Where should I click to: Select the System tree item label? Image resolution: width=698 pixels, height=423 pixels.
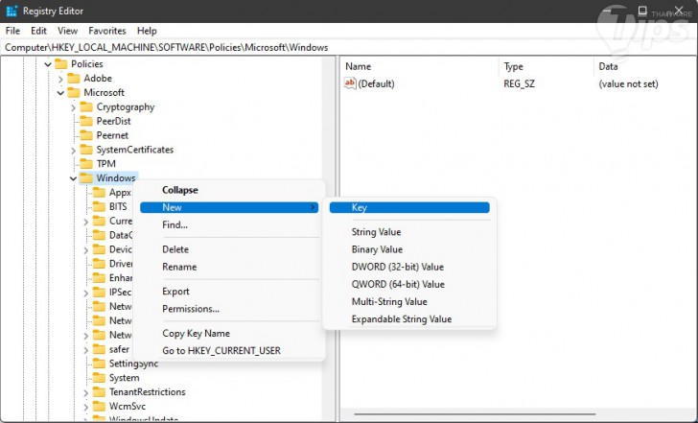tap(125, 378)
